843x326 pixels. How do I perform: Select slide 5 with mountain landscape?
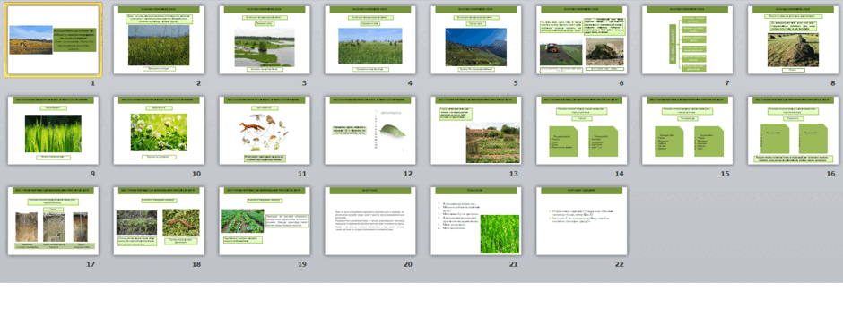pos(476,39)
